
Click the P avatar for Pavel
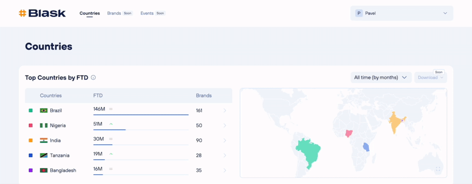359,13
